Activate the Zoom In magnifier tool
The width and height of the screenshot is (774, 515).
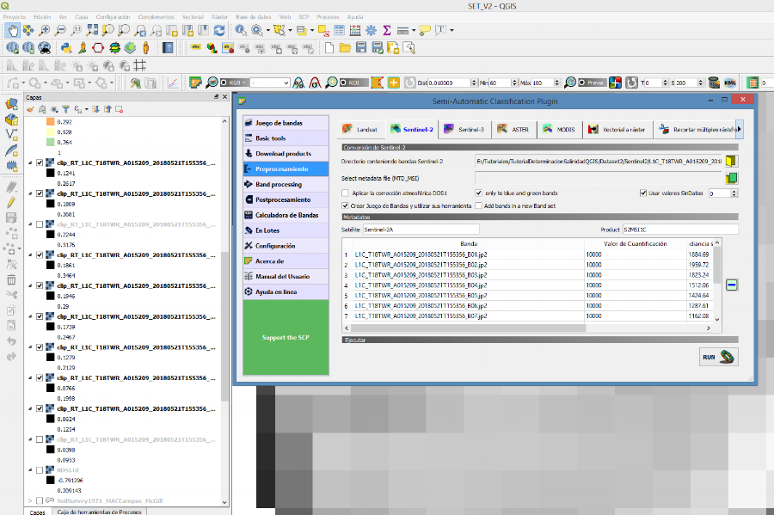[45, 31]
